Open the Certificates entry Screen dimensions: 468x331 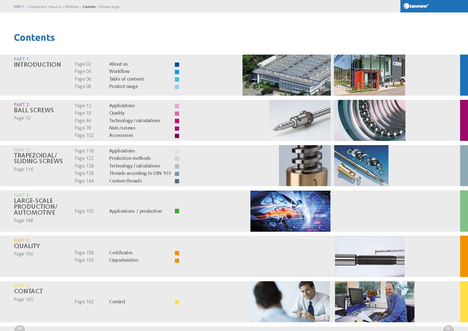121,253
